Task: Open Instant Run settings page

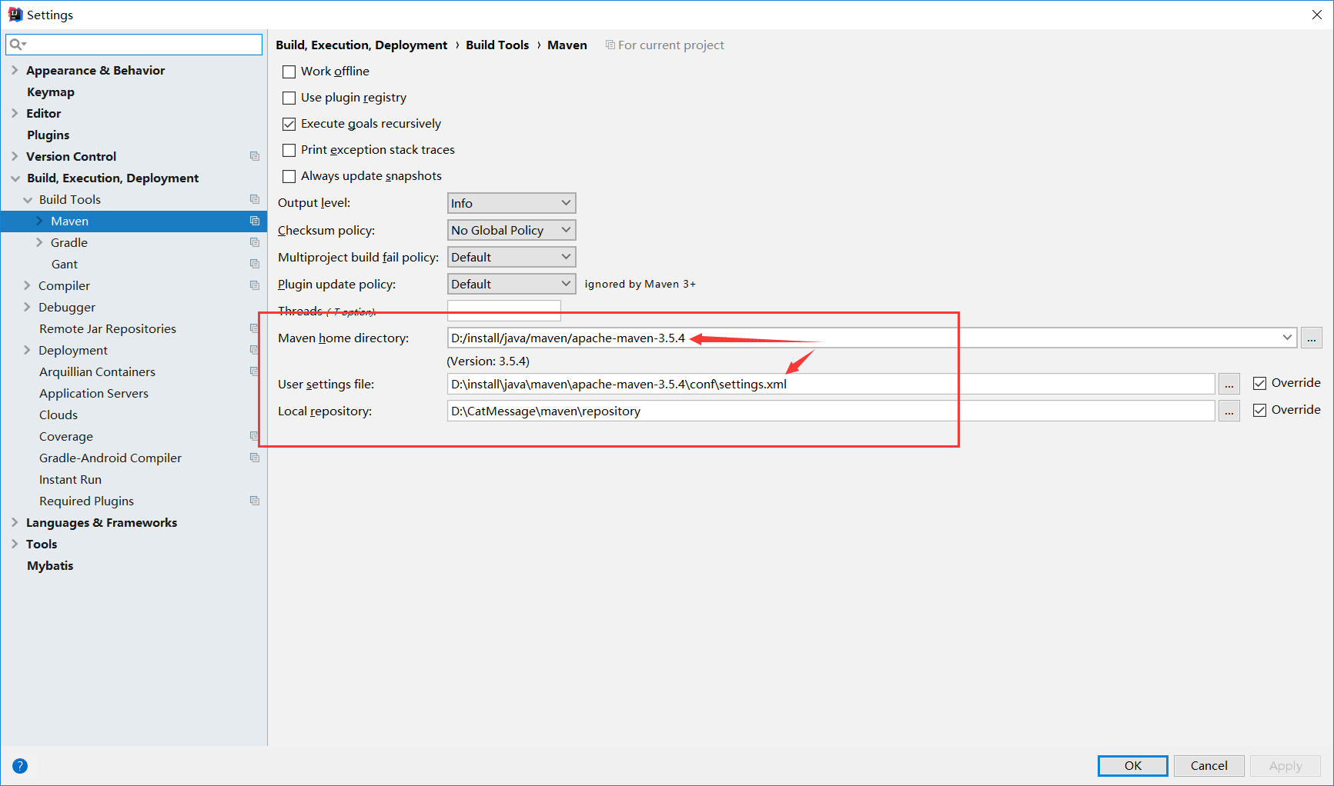Action: pyautogui.click(x=70, y=479)
